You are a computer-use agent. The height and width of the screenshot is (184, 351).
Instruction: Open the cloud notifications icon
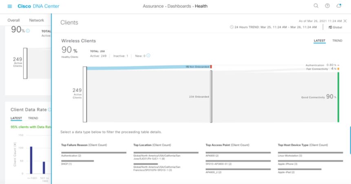pos(338,6)
